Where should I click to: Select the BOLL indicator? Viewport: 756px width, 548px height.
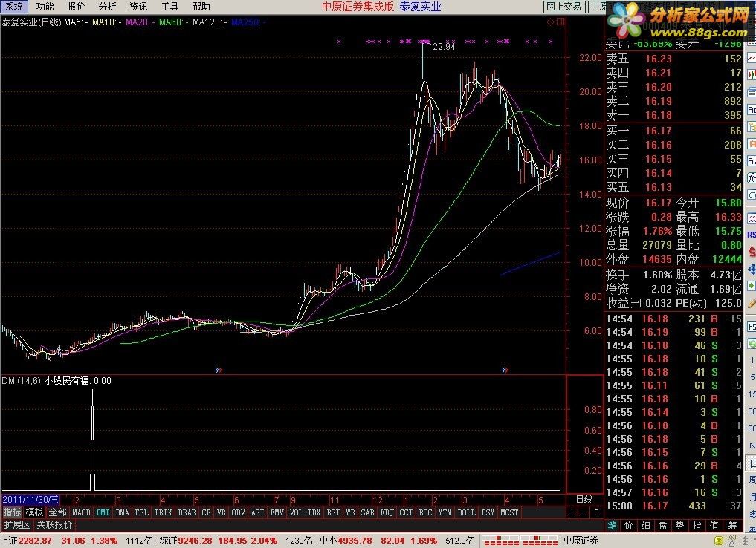(467, 512)
